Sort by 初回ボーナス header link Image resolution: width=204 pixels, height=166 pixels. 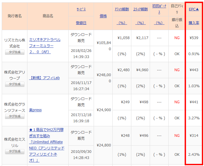pos(159,9)
